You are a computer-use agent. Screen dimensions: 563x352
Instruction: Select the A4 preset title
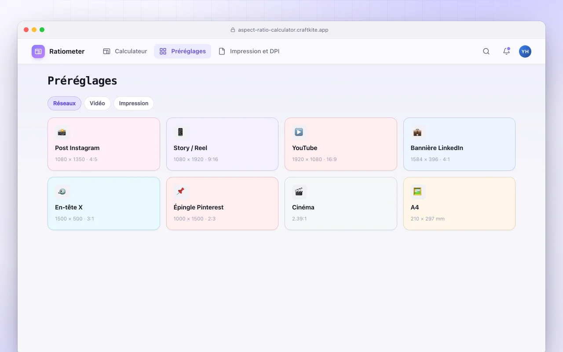415,207
